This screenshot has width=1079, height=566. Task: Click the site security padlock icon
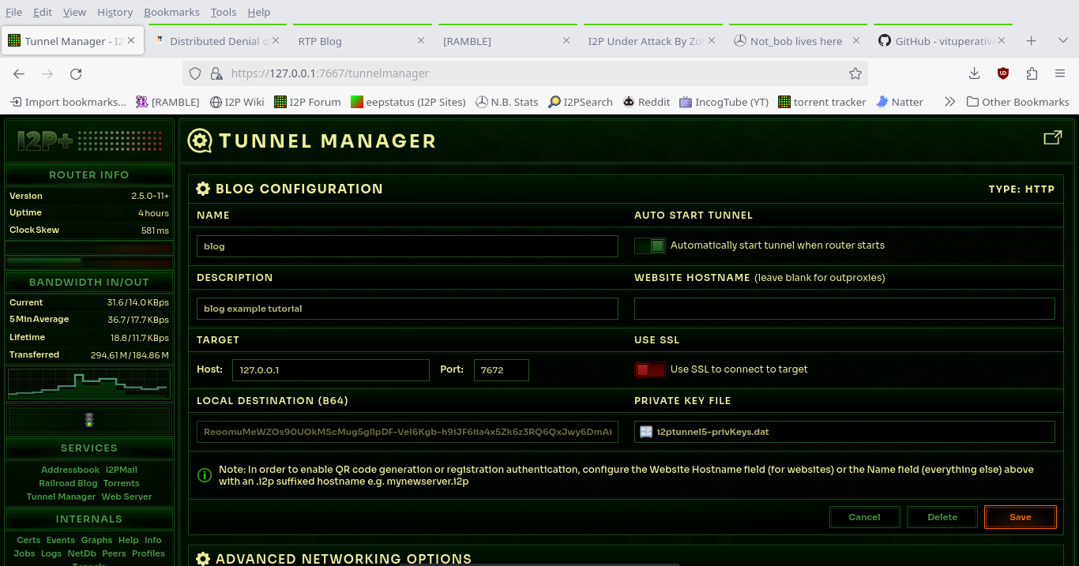(216, 73)
